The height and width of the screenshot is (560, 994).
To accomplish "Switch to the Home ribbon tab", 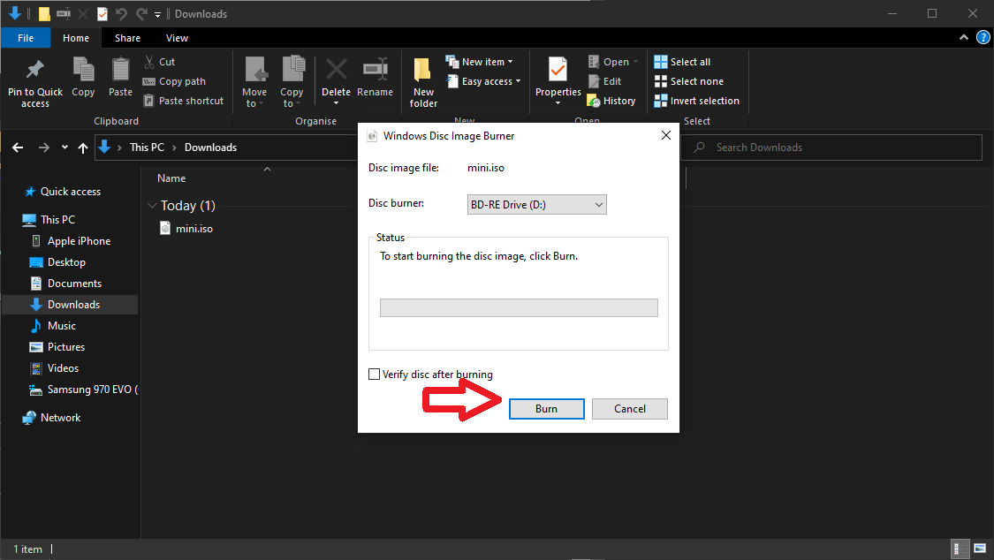I will [x=76, y=38].
